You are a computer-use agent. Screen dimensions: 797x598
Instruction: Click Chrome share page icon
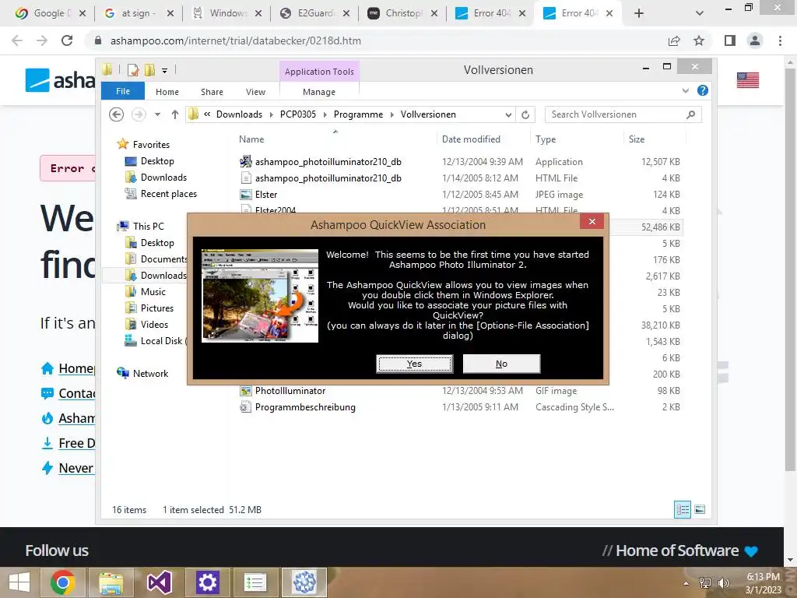(x=674, y=40)
